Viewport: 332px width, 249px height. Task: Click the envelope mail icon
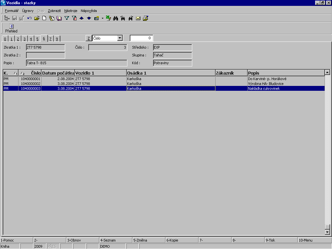click(138, 18)
